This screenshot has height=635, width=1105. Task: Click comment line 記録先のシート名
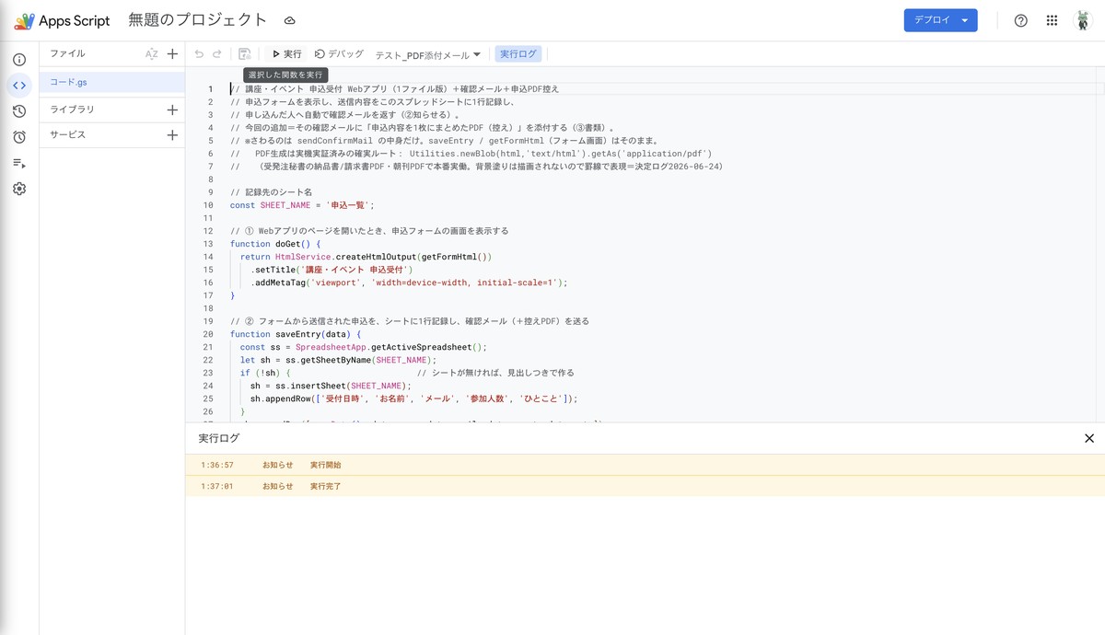tap(272, 192)
